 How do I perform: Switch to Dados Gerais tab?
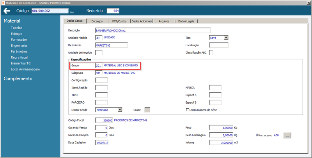click(x=74, y=21)
